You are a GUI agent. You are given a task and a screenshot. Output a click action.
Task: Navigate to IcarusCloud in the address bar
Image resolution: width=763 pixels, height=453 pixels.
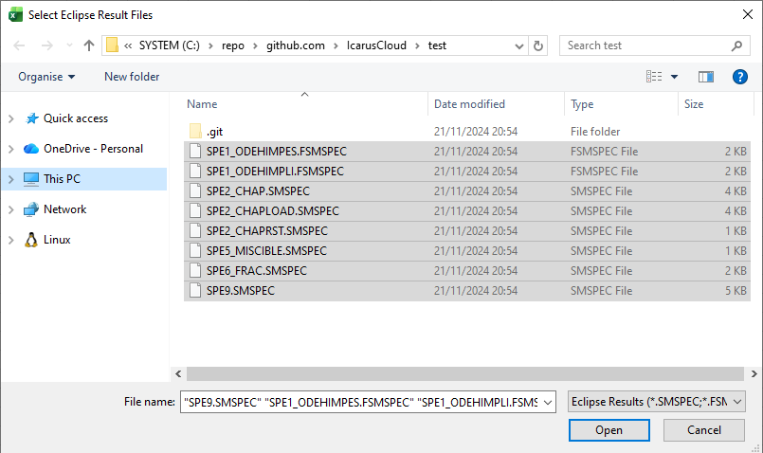[x=376, y=45]
